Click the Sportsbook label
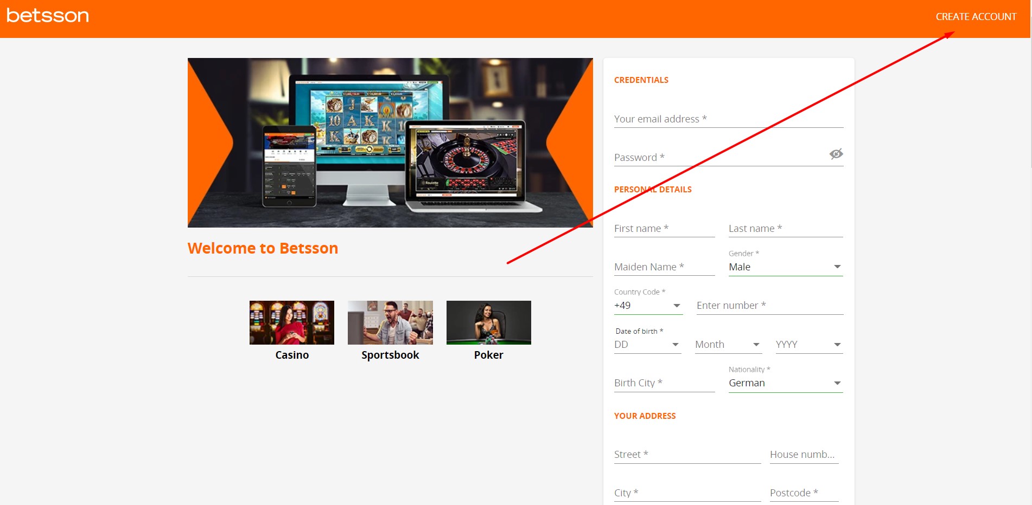The width and height of the screenshot is (1032, 505). tap(390, 355)
